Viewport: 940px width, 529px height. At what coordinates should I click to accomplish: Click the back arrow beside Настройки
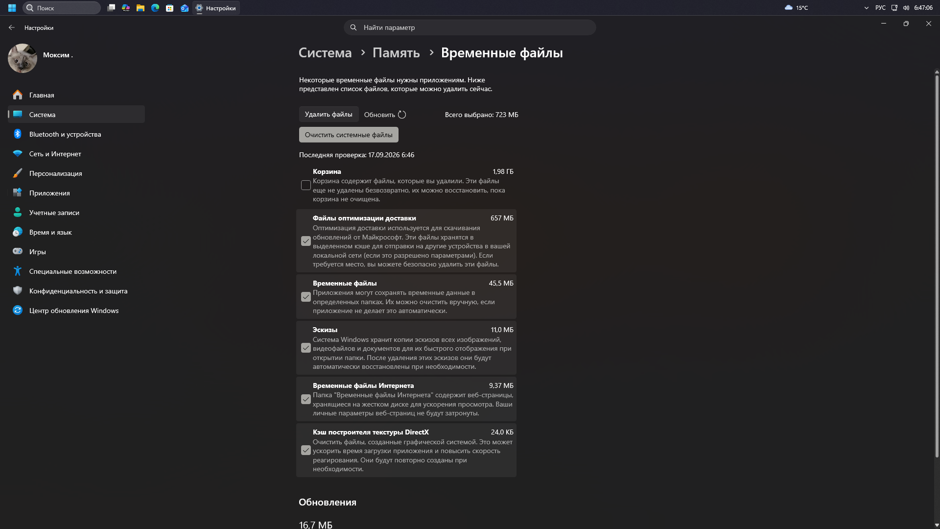(x=12, y=28)
